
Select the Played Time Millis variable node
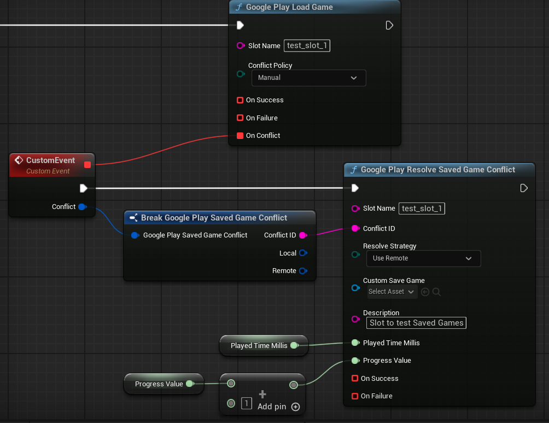pos(258,346)
